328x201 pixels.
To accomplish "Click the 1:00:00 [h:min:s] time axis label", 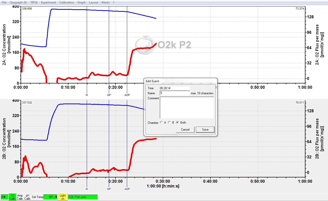I will tap(163, 186).
